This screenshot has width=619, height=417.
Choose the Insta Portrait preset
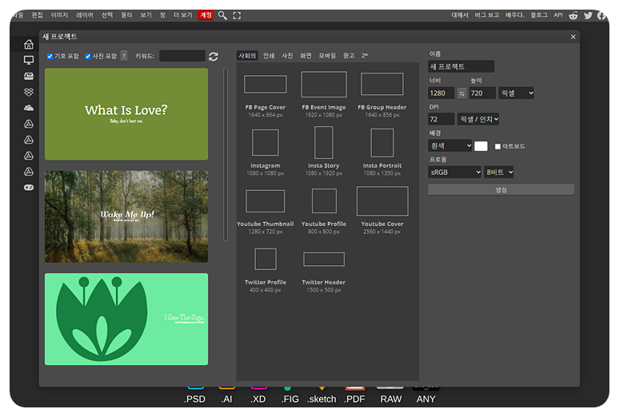point(382,152)
